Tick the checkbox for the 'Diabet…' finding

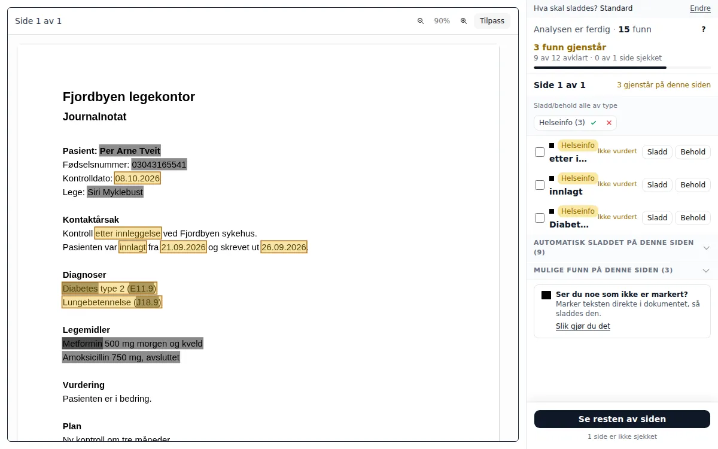click(540, 218)
